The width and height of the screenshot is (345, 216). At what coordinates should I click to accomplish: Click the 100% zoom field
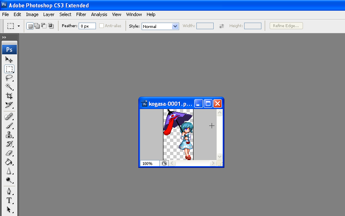(149, 163)
